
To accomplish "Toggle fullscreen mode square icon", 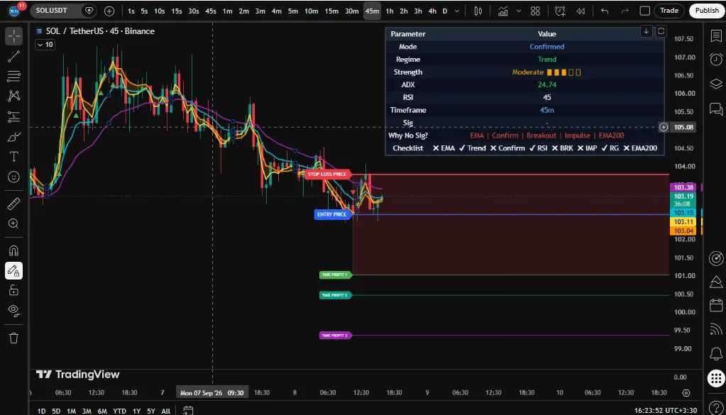I will pyautogui.click(x=644, y=11).
